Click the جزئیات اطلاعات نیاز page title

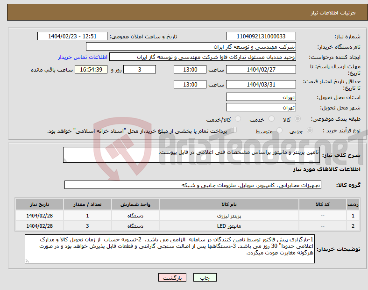(x=333, y=13)
